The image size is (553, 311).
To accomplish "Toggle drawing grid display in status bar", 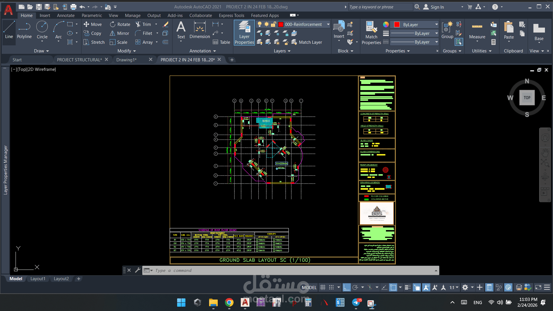I will coord(323,287).
